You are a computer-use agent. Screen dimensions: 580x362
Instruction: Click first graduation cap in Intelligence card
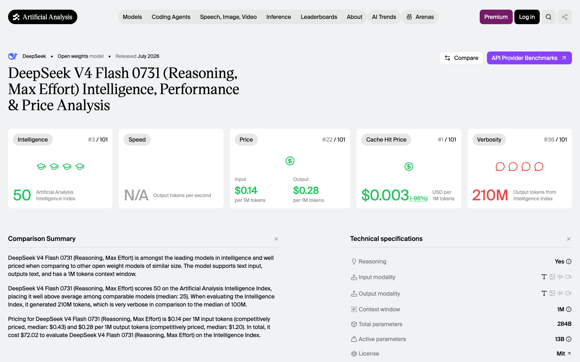click(41, 167)
